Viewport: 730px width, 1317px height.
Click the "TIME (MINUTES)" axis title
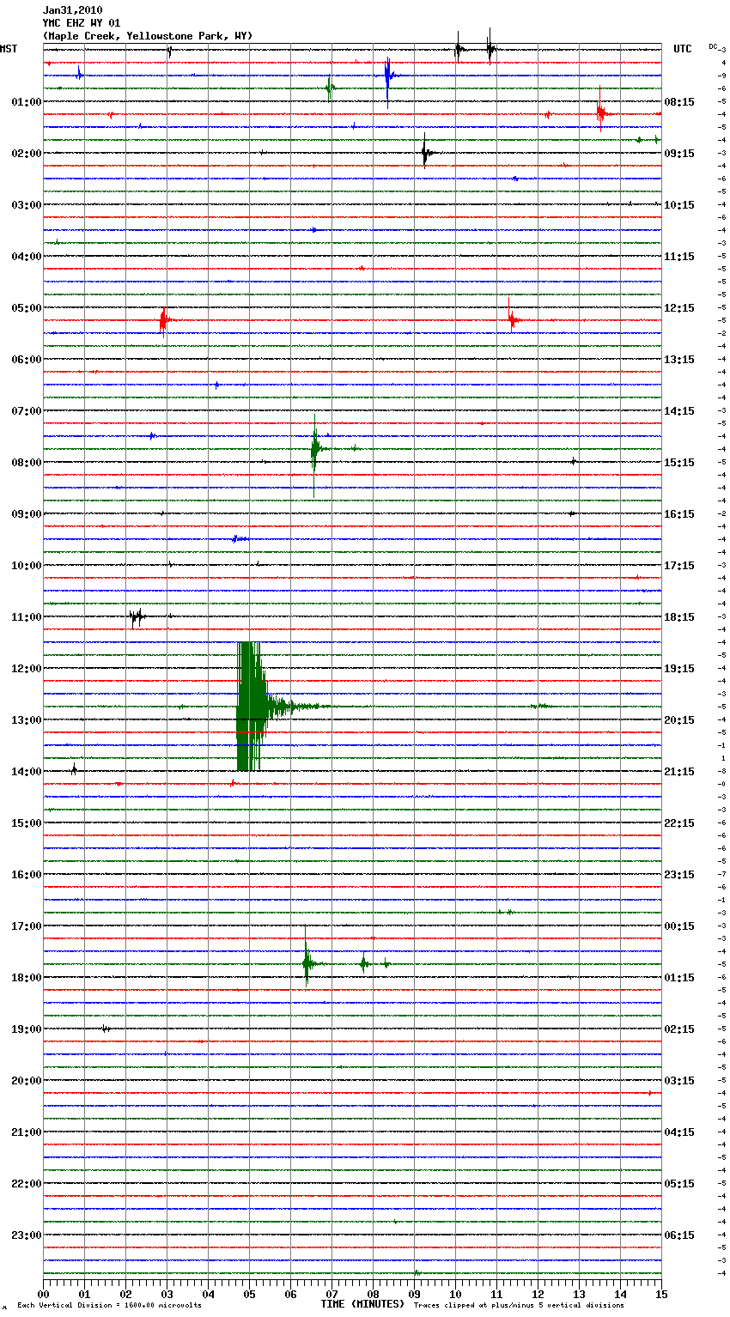coord(362,1304)
